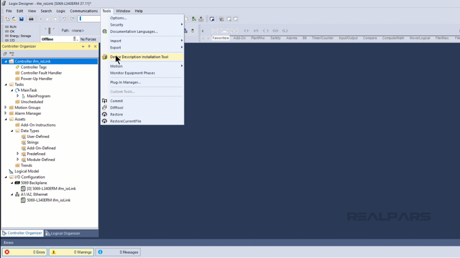
Task: Collapse the I/O Configuration node
Action: pos(6,177)
